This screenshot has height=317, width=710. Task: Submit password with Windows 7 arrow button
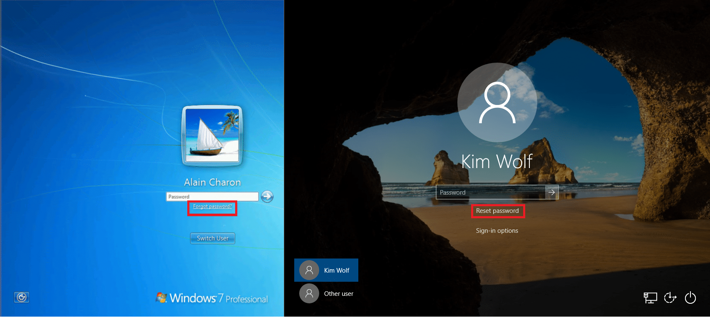(x=267, y=196)
